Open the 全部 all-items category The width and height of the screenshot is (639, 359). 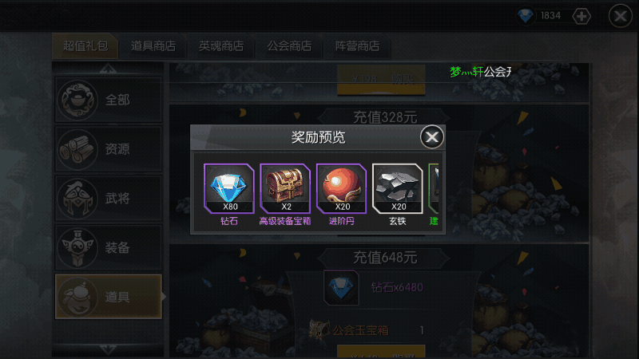[109, 100]
